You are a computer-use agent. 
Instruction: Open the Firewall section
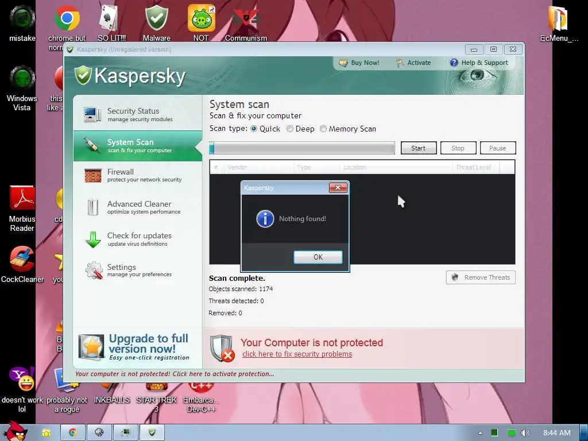pos(138,175)
